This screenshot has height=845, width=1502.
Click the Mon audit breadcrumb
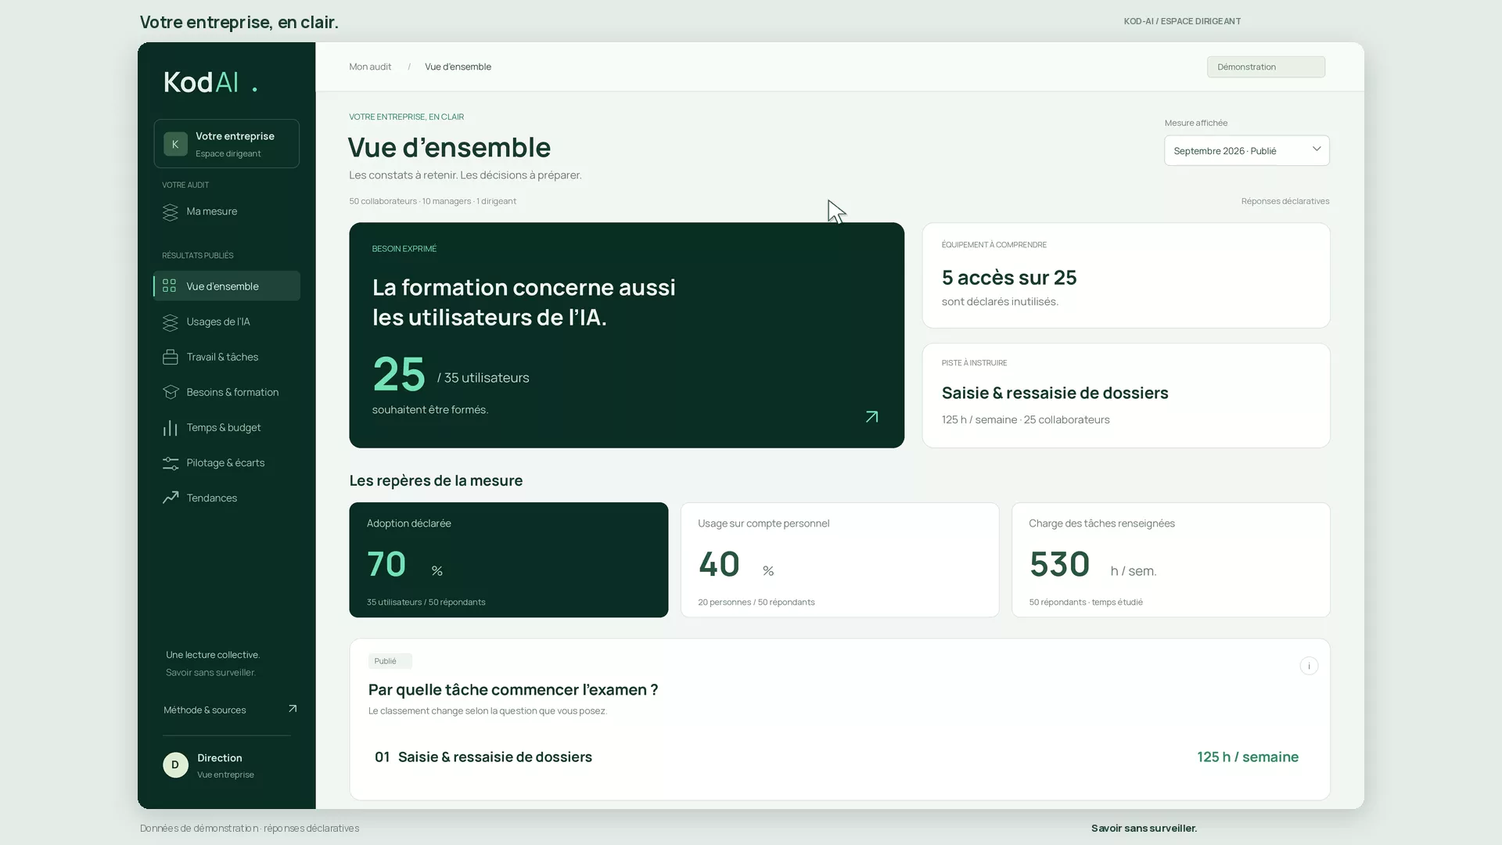click(370, 67)
